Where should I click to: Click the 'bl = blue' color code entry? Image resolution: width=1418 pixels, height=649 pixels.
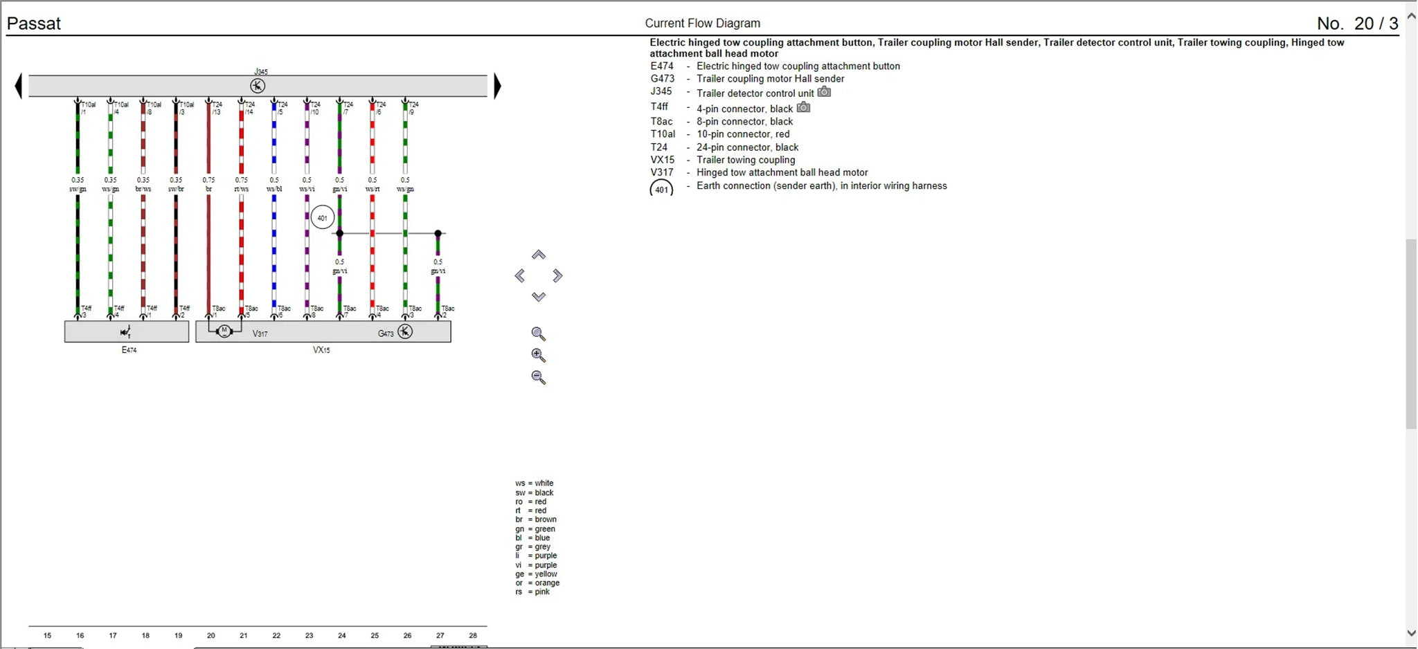click(x=532, y=538)
